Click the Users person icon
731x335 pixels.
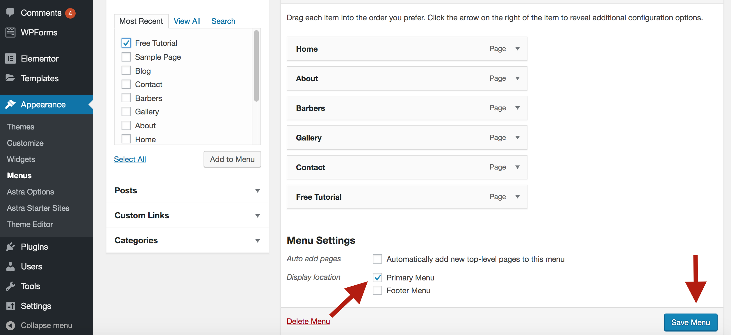(10, 266)
